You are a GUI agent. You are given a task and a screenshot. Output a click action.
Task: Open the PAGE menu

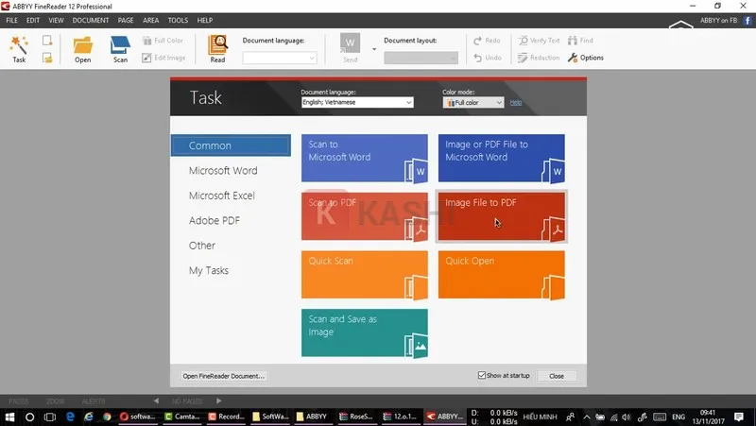(126, 20)
